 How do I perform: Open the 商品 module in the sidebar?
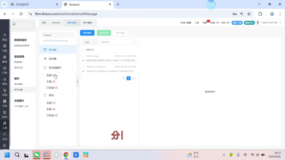click(x=5, y=37)
